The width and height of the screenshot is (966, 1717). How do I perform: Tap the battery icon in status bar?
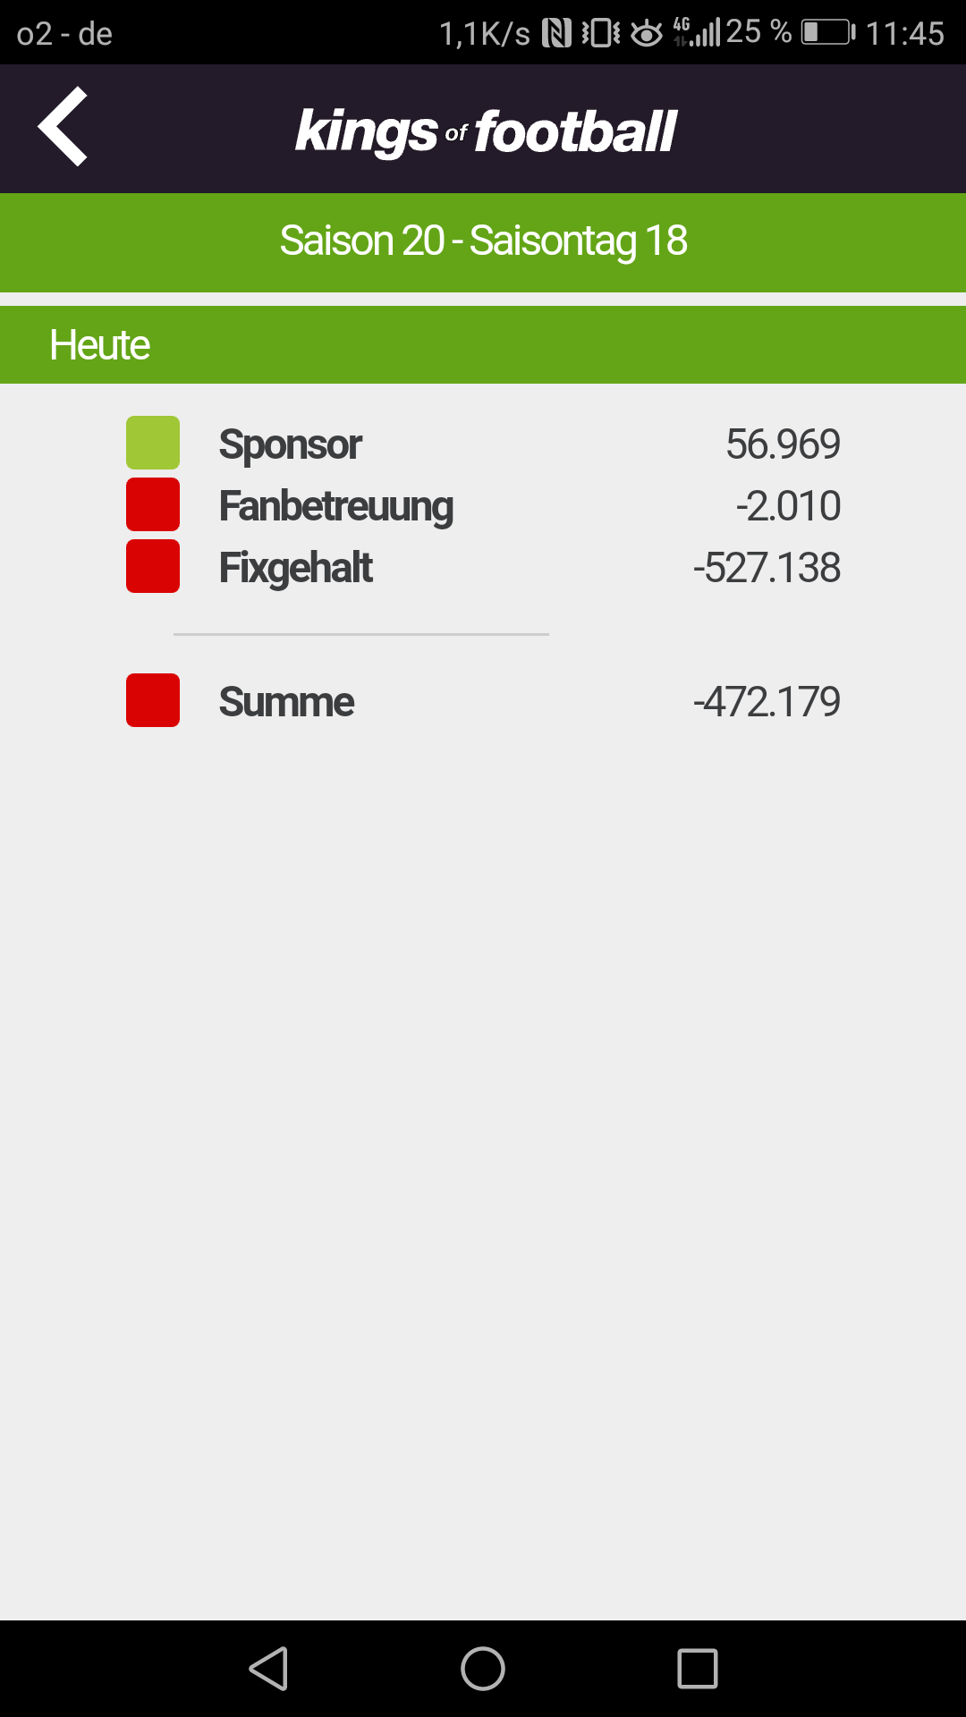[828, 33]
